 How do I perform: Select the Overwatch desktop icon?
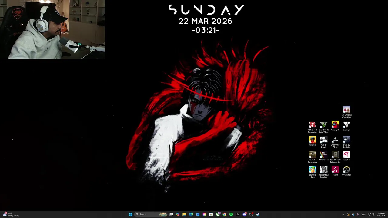[346, 171]
